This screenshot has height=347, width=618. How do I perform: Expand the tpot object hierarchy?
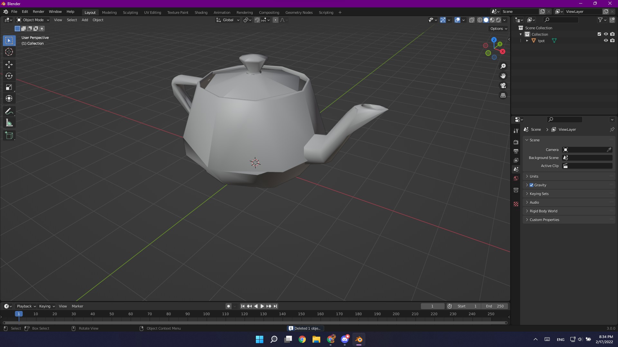pos(527,40)
